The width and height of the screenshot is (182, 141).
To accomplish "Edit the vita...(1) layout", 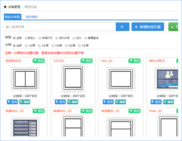I will 121,102.
